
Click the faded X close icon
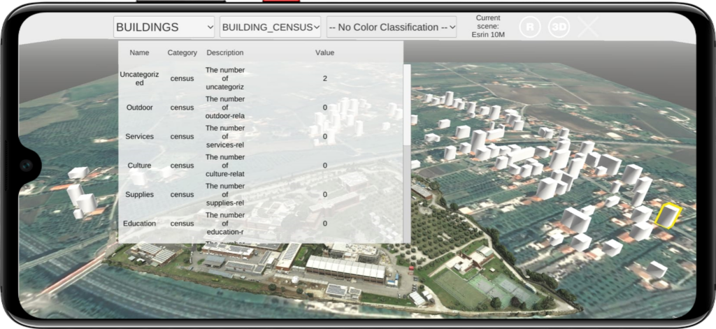588,27
